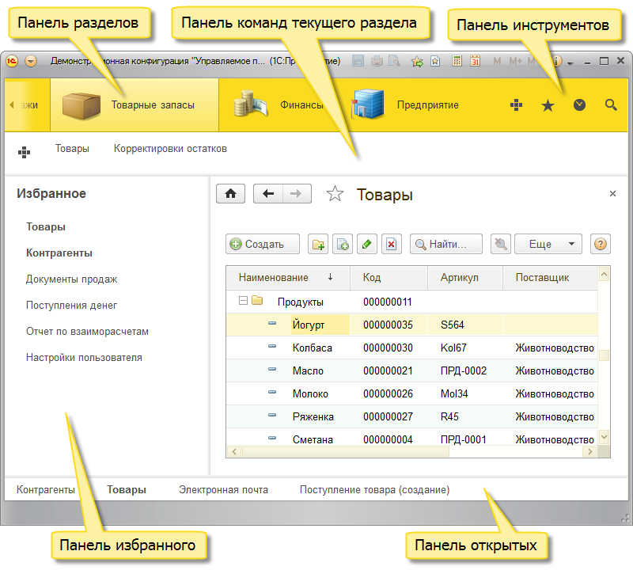
Task: Click the Print icon in title bar
Action: point(377,62)
